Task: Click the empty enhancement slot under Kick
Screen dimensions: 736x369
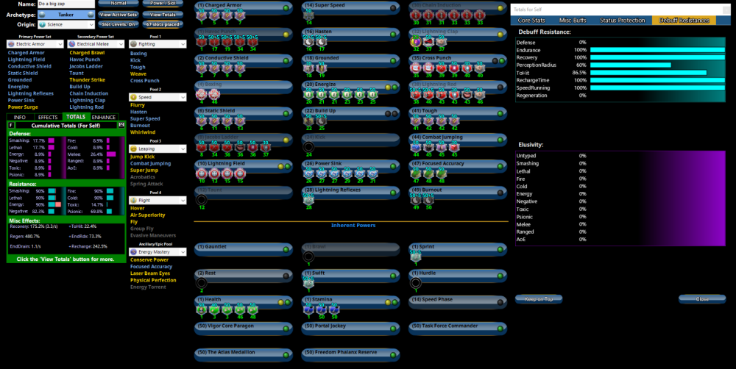Action: coord(309,146)
